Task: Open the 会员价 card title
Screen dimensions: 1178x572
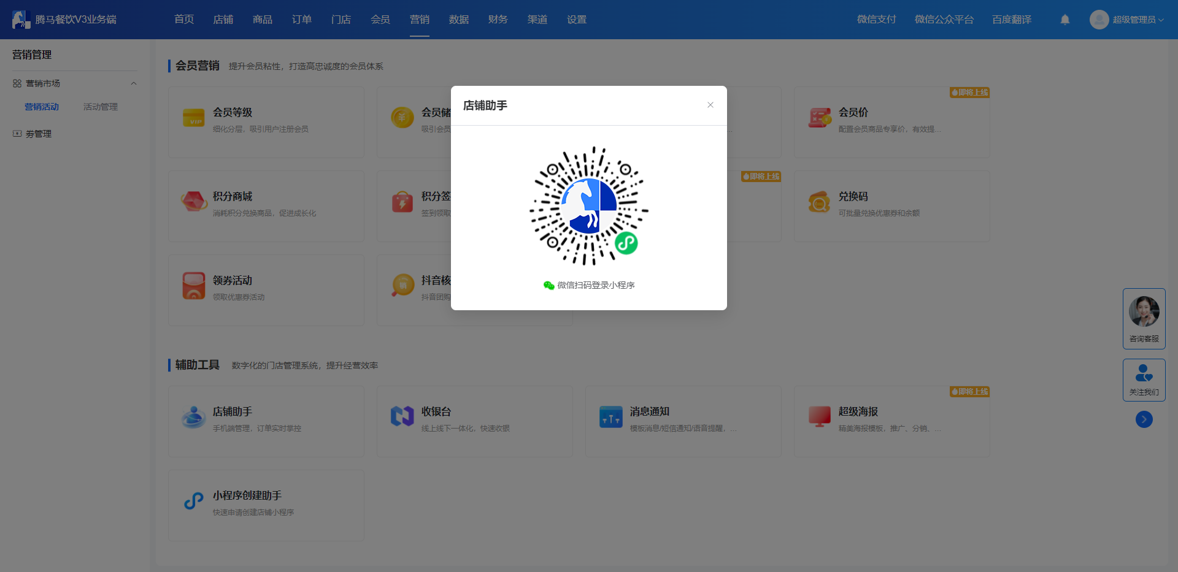Action: pyautogui.click(x=853, y=112)
